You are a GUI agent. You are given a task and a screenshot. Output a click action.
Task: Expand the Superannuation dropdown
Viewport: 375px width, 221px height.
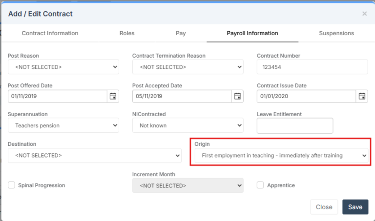tap(63, 125)
